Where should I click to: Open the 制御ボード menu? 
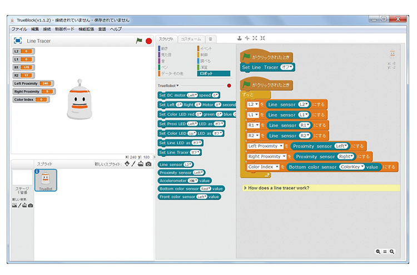(x=64, y=29)
